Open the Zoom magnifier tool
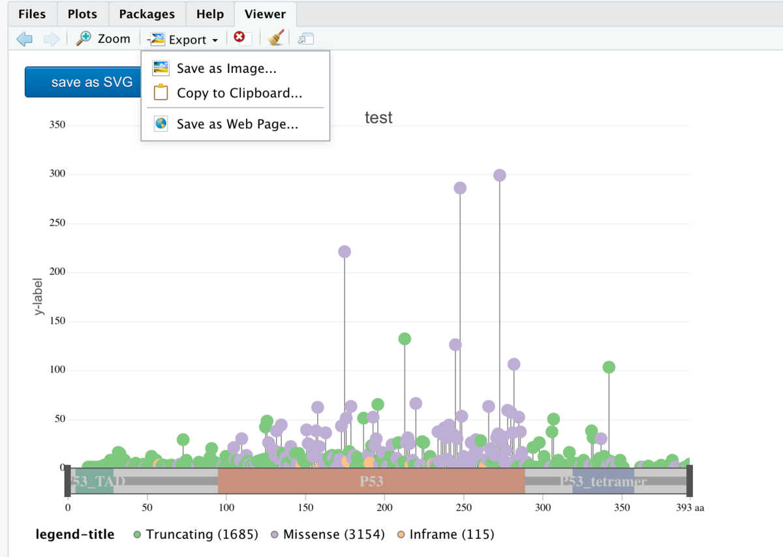 click(103, 39)
